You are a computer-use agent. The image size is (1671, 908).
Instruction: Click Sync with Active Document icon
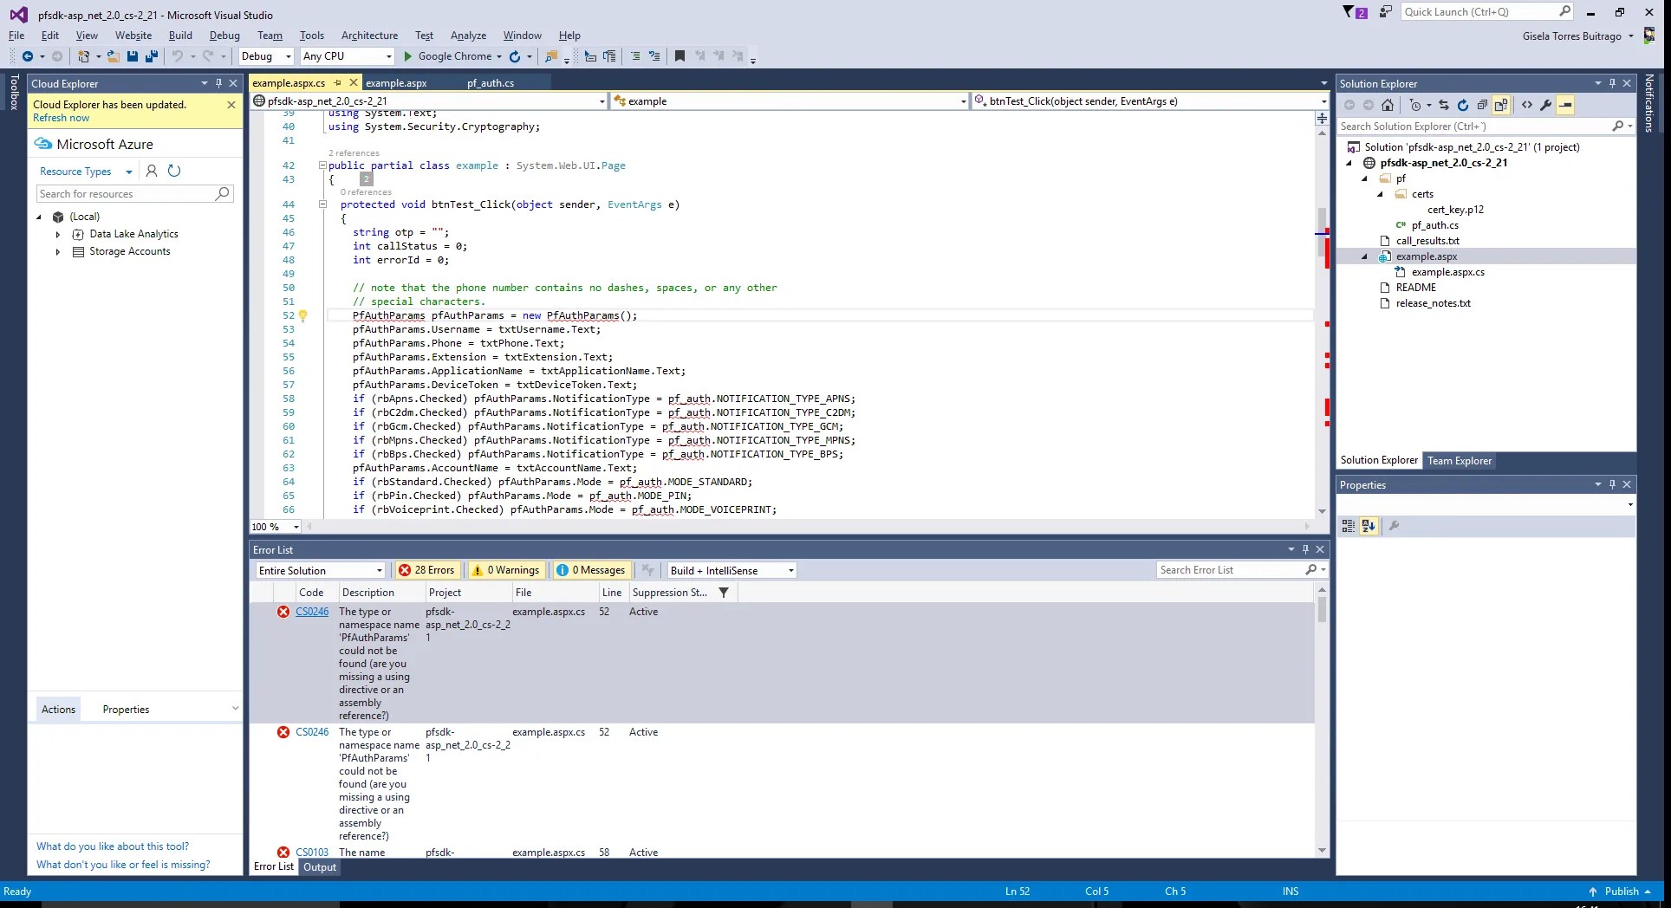[x=1444, y=105]
